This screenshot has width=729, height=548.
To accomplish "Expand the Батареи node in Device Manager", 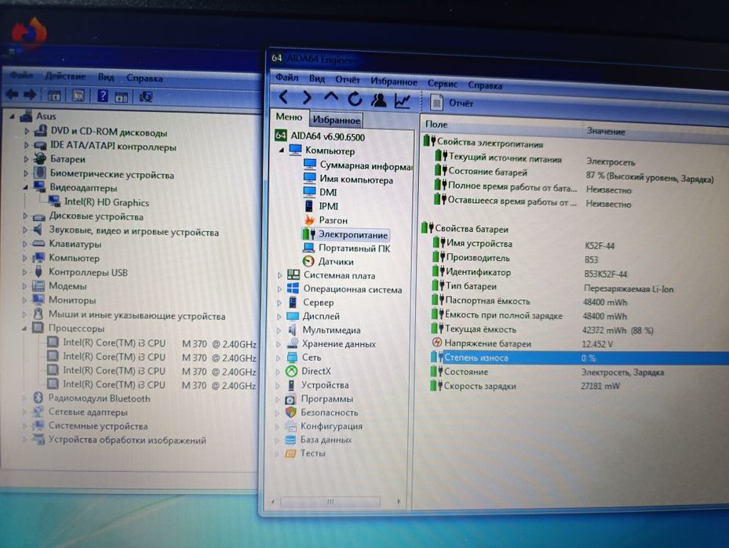I will coord(26,159).
